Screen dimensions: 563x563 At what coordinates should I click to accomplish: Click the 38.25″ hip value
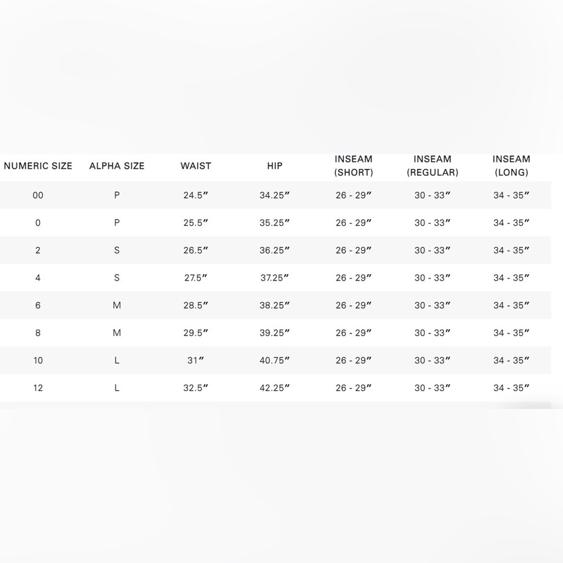[275, 305]
